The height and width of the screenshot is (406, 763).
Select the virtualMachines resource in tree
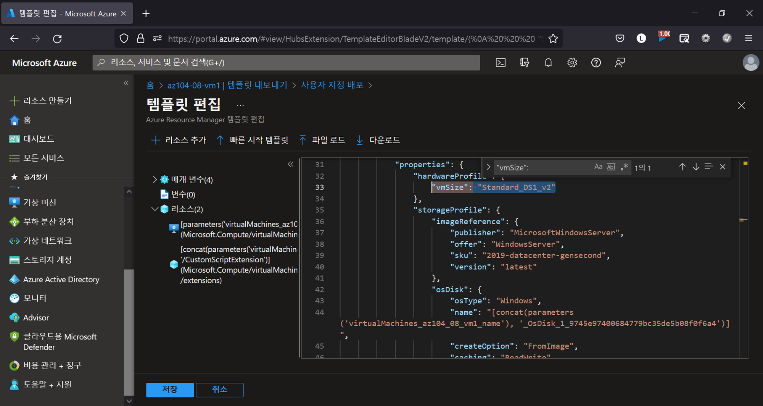click(x=233, y=229)
